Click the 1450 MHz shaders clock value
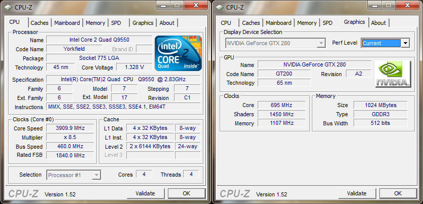Screen dimensions: 423x204 [281, 114]
